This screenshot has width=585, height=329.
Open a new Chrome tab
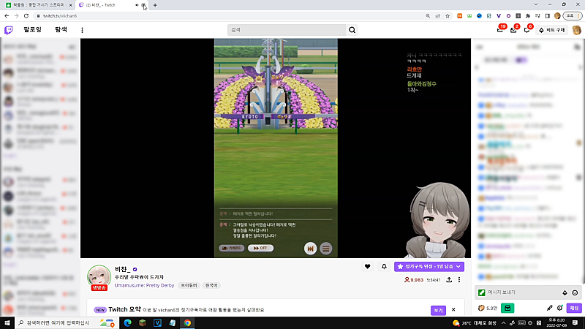155,5
